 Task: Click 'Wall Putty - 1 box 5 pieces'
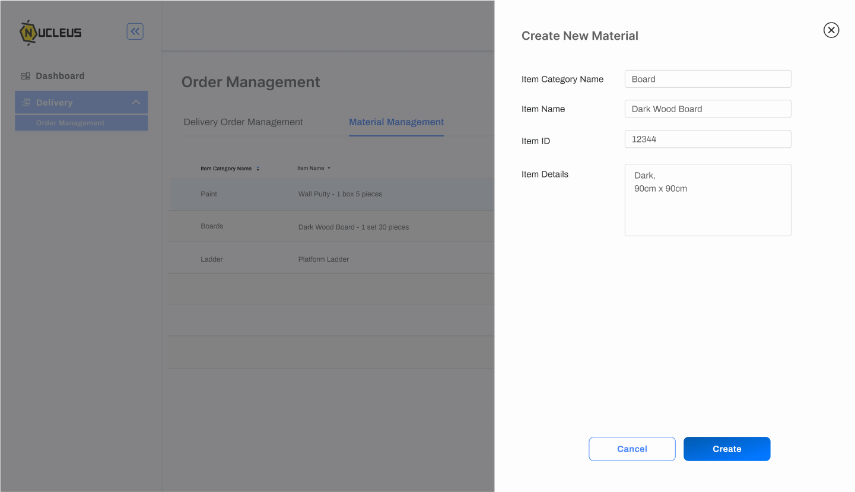point(340,194)
